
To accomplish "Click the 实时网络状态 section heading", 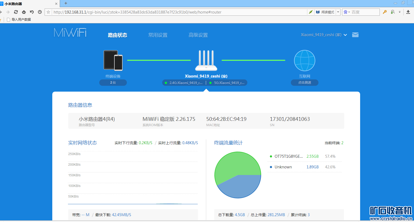I will pyautogui.click(x=83, y=143).
